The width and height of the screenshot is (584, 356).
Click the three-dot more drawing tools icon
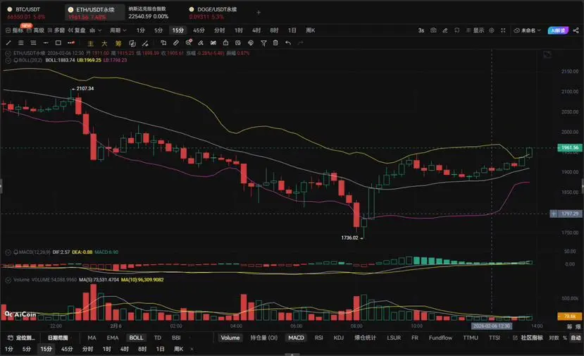pyautogui.click(x=70, y=43)
